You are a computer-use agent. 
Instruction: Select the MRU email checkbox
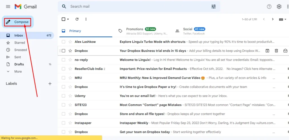[x=64, y=78]
